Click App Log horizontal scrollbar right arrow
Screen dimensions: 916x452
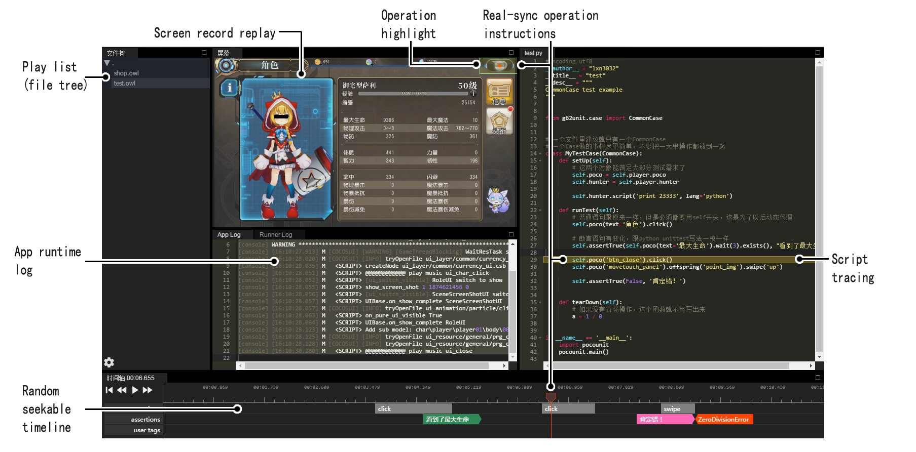(x=504, y=365)
